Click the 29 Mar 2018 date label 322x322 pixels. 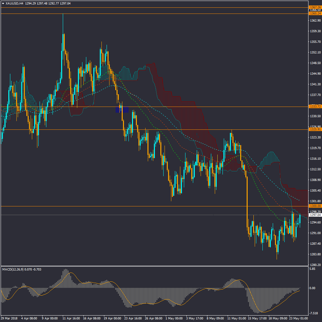click(9, 318)
